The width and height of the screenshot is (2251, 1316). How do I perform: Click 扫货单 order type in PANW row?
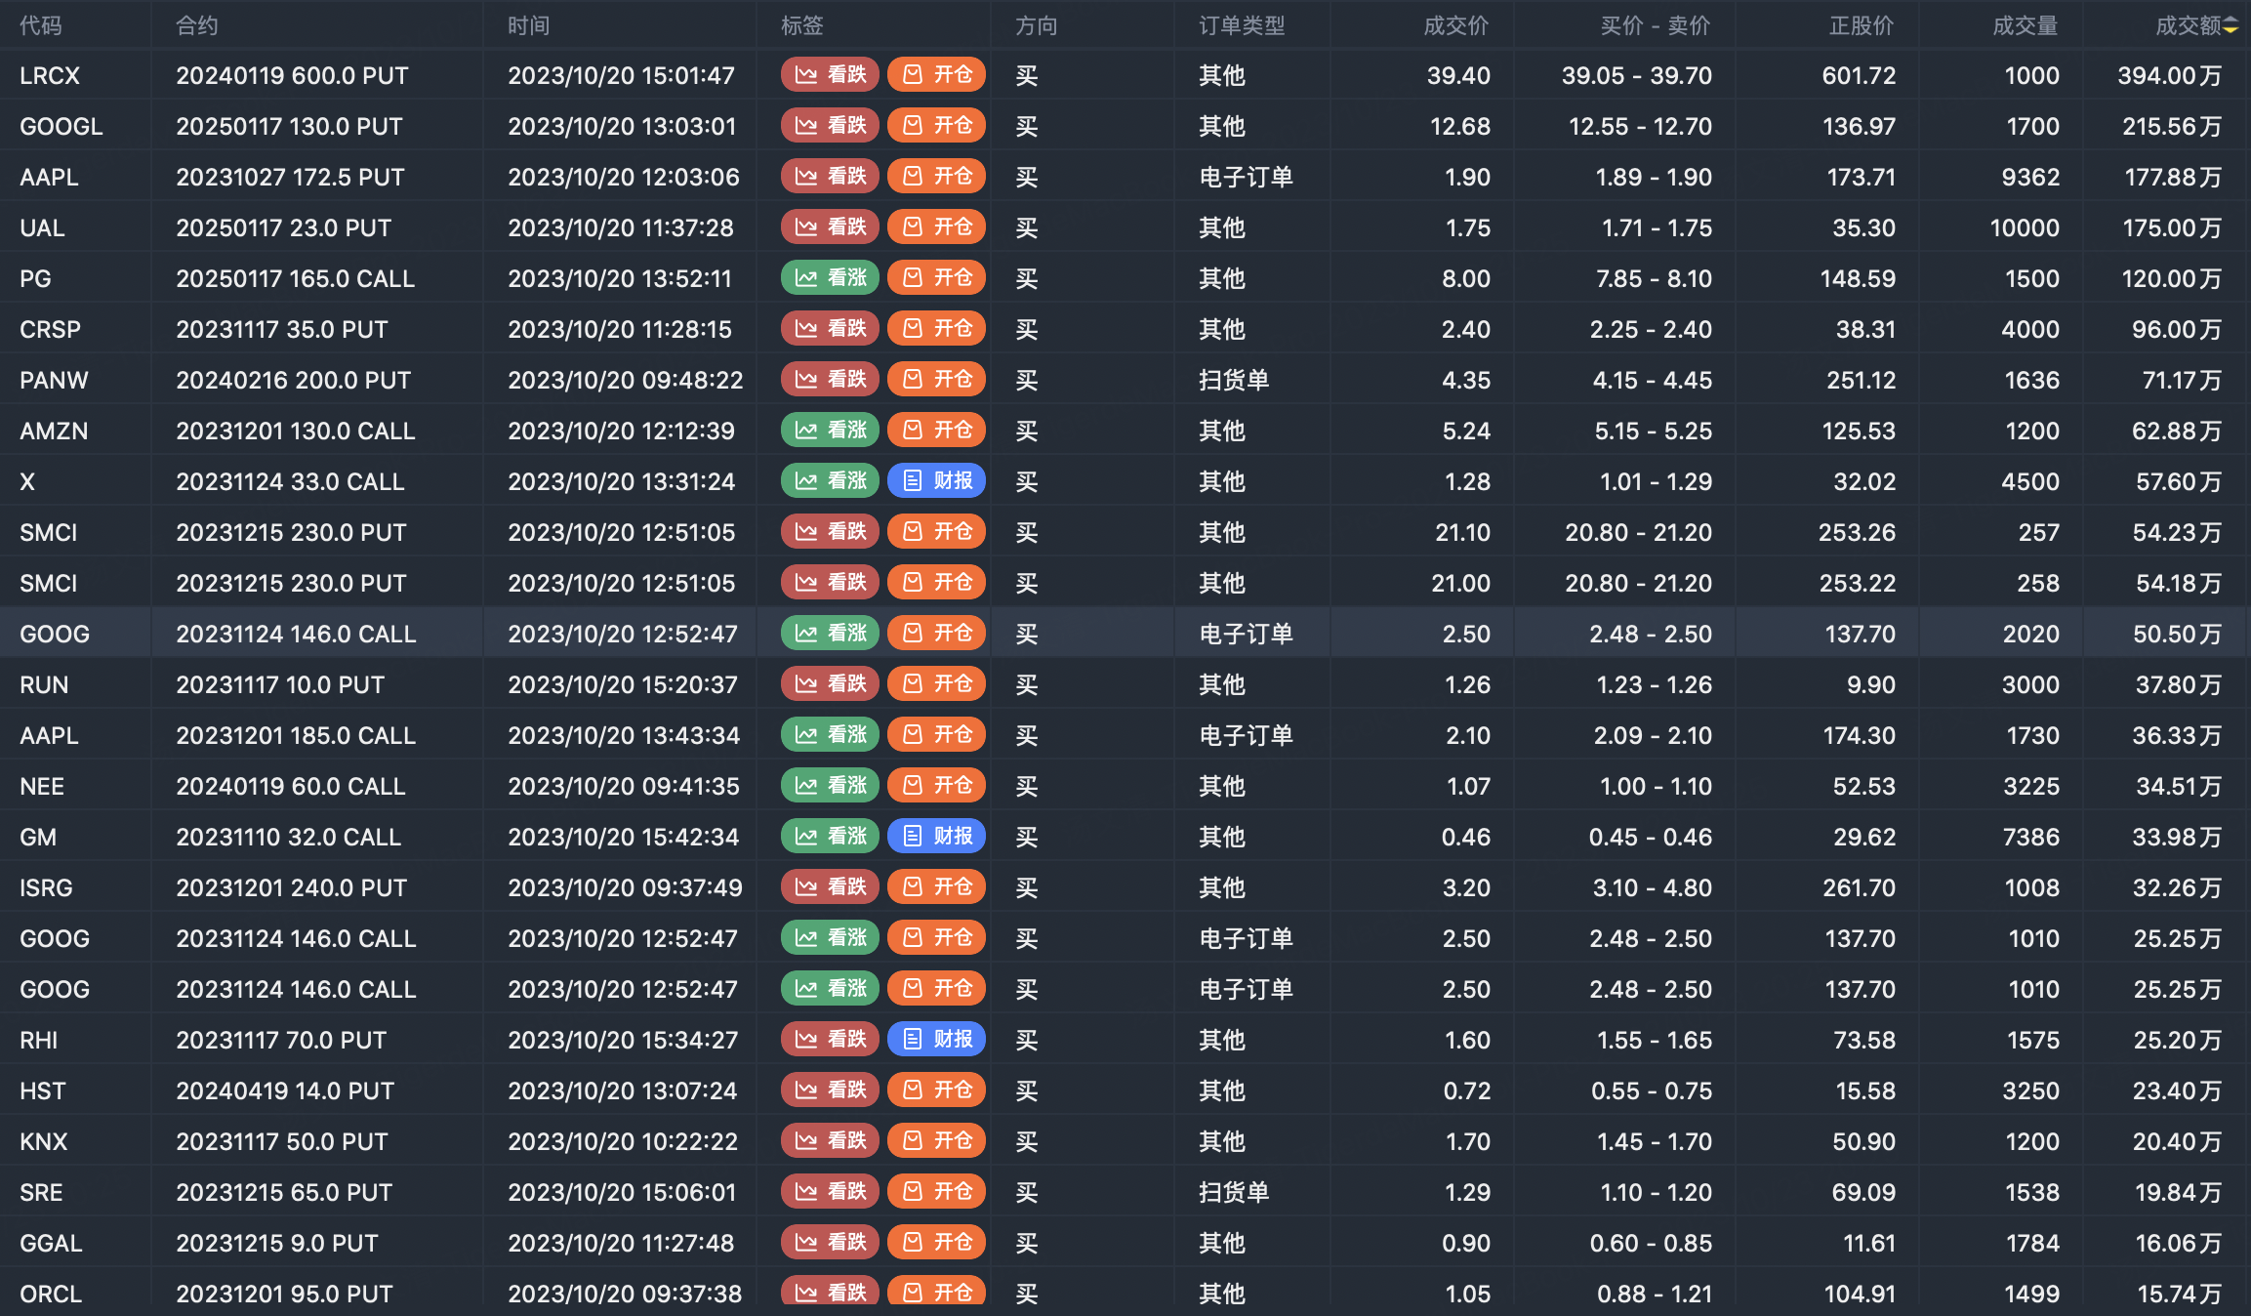coord(1234,380)
